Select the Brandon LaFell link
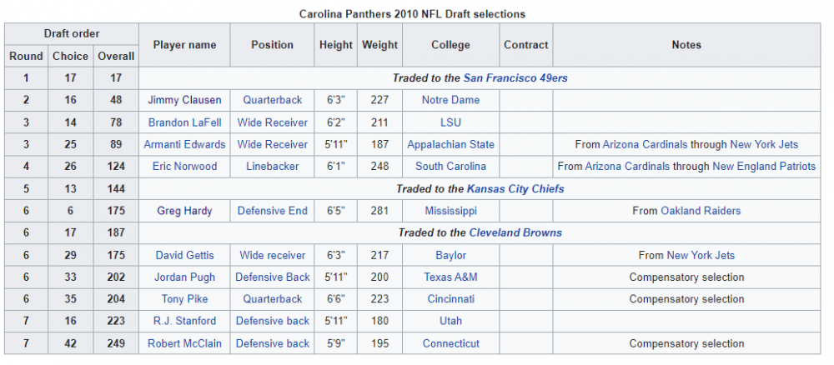Image resolution: width=834 pixels, height=365 pixels. pos(184,122)
